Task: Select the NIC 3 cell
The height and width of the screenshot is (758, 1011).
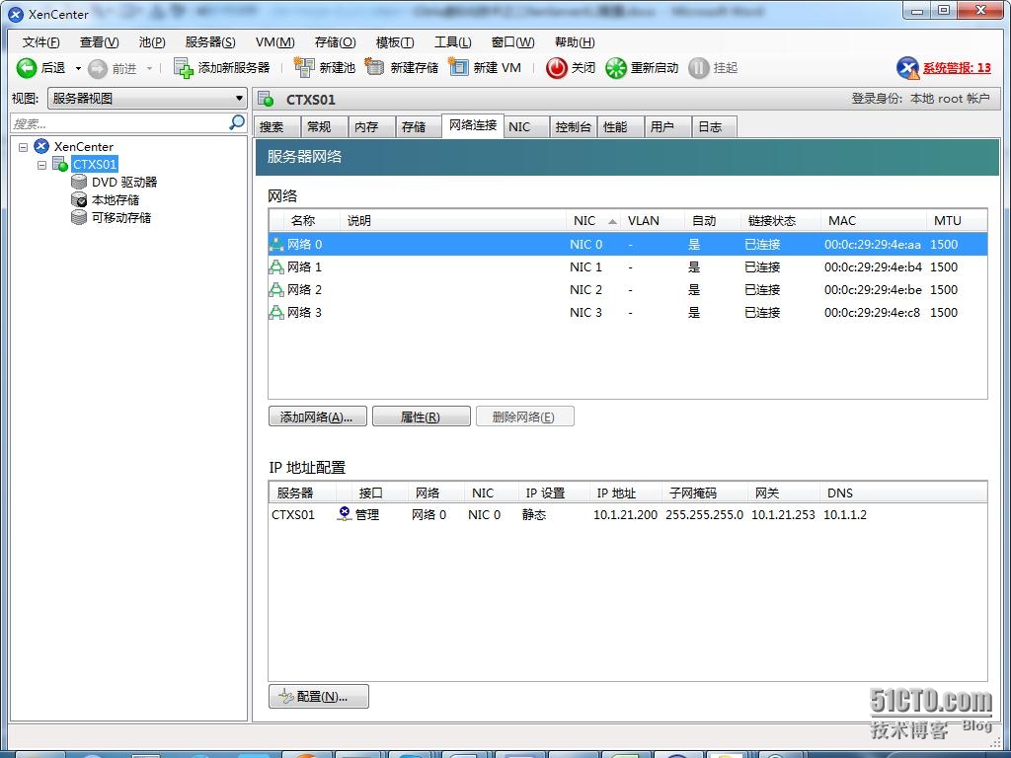Action: coord(585,313)
